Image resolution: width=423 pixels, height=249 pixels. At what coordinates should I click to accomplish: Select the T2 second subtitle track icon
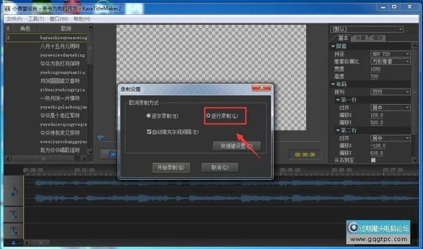click(x=13, y=230)
